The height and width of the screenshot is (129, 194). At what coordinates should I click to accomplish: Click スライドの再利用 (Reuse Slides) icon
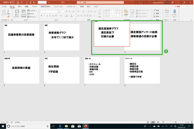tap(23, 14)
